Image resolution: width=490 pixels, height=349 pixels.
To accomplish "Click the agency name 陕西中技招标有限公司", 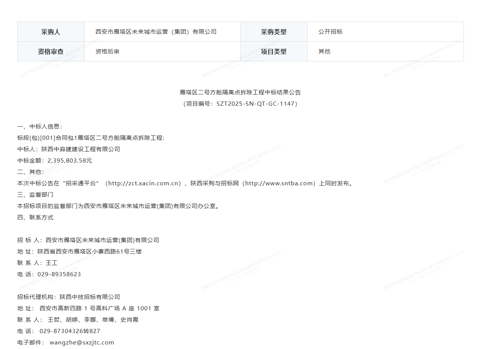I will (90, 297).
